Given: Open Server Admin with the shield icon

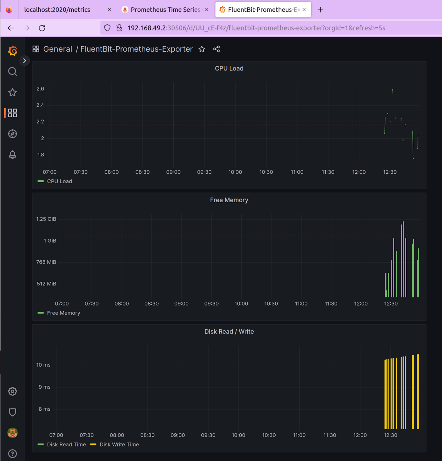Looking at the screenshot, I should pos(12,412).
